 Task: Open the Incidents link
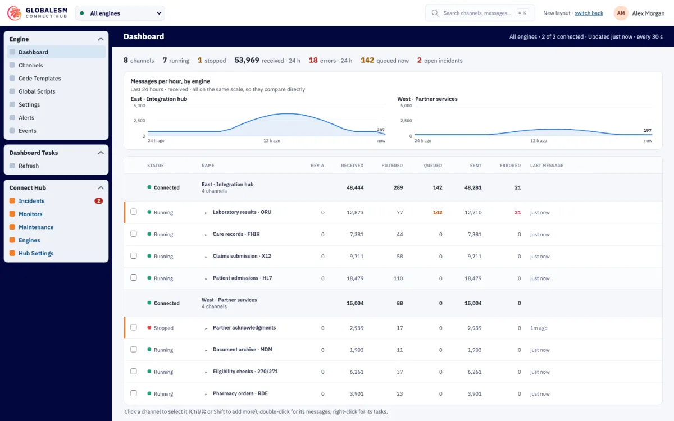(x=31, y=201)
